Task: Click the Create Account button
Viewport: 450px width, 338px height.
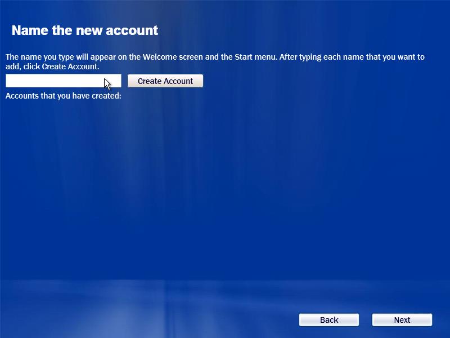Action: (165, 81)
